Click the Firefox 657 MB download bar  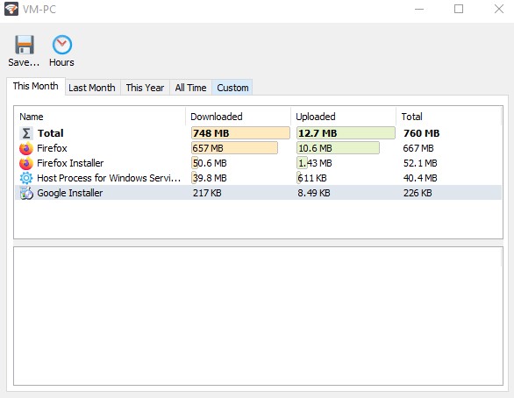(234, 148)
